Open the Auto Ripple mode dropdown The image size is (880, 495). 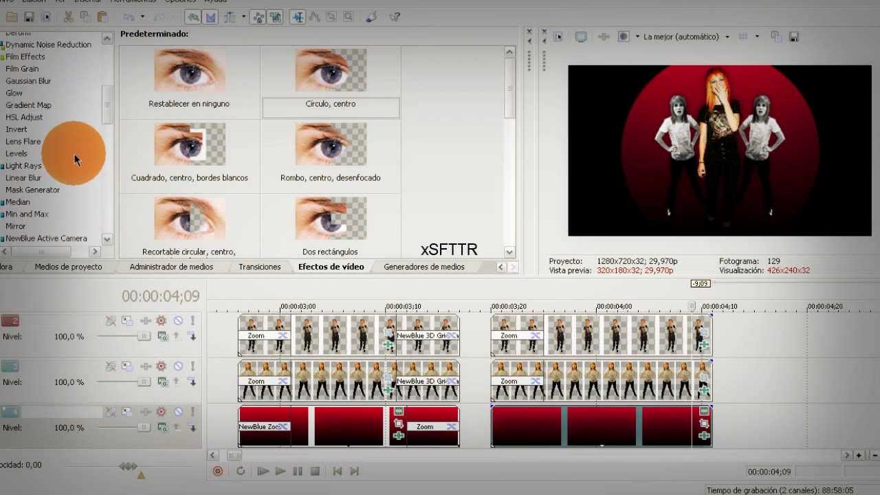pos(243,16)
